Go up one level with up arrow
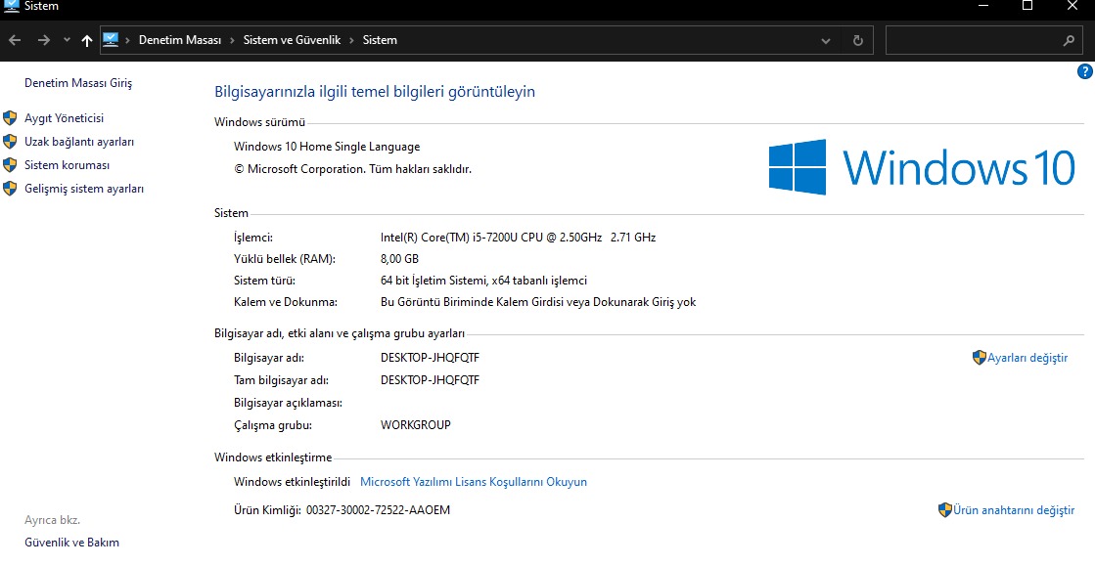 (87, 40)
